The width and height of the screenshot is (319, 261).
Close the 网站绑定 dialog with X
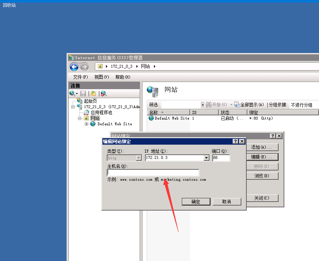pyautogui.click(x=279, y=136)
